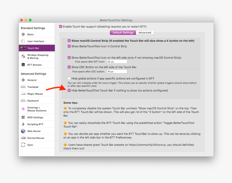Toggle Show ESC Button on the left side
The height and width of the screenshot is (183, 232).
(x=69, y=67)
